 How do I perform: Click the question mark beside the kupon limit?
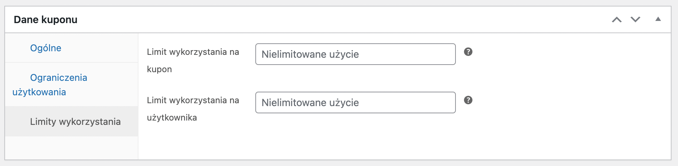click(468, 52)
